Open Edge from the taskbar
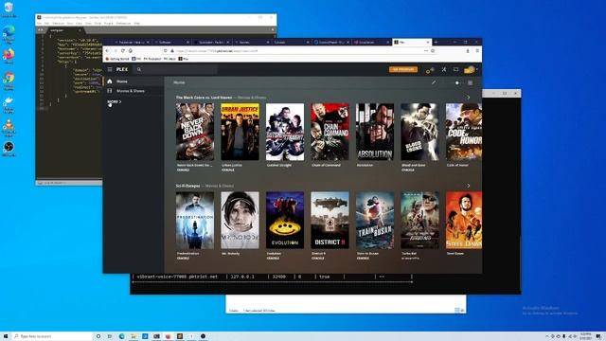Image resolution: width=606 pixels, height=341 pixels. 122,336
